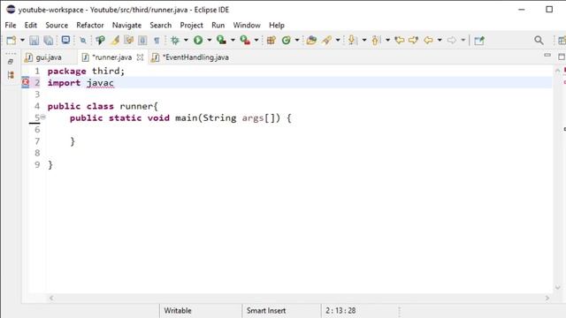566x318 pixels.
Task: Click the New file wizard icon
Action: pyautogui.click(x=11, y=41)
